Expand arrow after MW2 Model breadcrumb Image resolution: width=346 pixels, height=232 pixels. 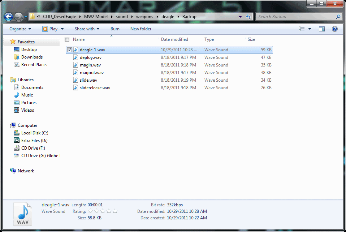[112, 17]
